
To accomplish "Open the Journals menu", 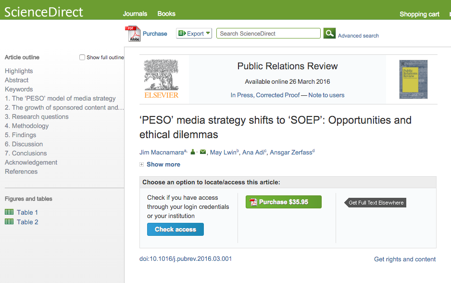I will pos(135,13).
